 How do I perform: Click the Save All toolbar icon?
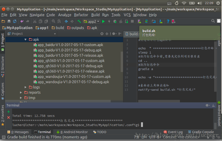pyautogui.click(x=9, y=21)
